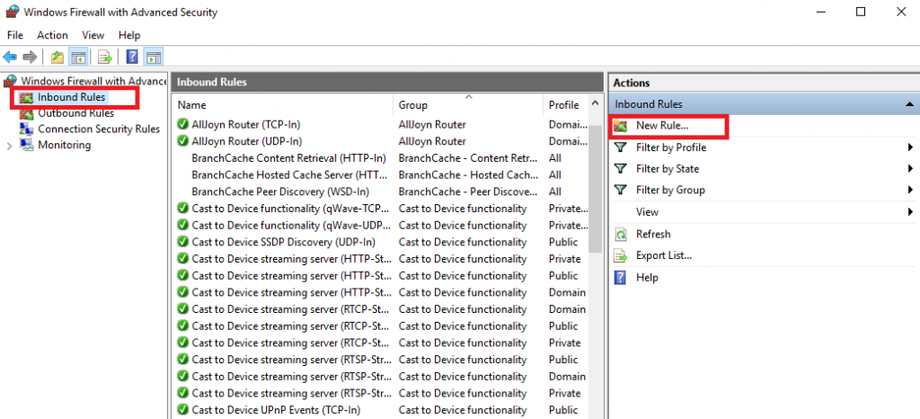Click the Back arrow toolbar icon
Image resolution: width=920 pixels, height=419 pixels.
(x=10, y=57)
